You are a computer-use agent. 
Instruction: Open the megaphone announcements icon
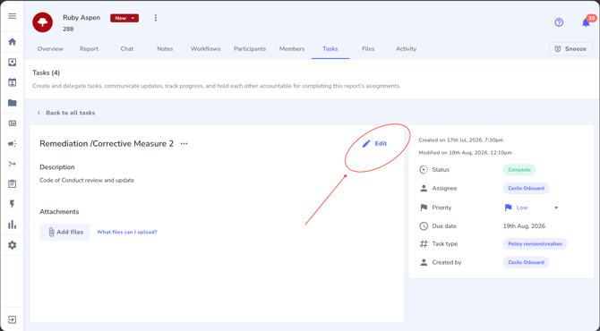(13, 144)
